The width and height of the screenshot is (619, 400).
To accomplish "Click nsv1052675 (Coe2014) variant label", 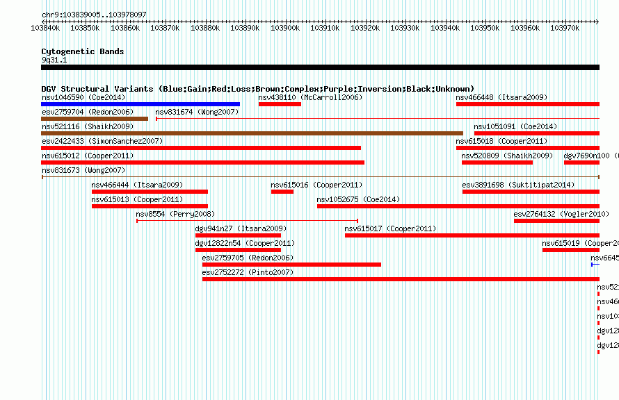I will [358, 199].
